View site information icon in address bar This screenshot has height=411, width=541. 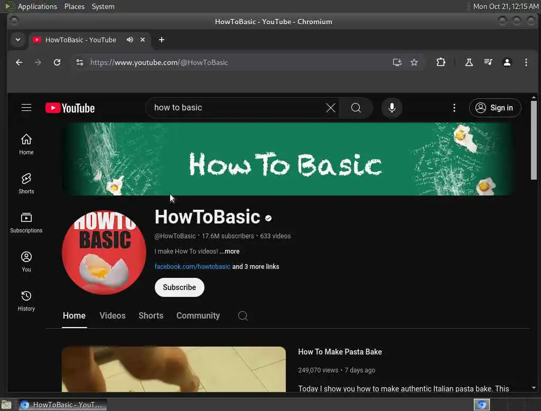click(x=80, y=62)
